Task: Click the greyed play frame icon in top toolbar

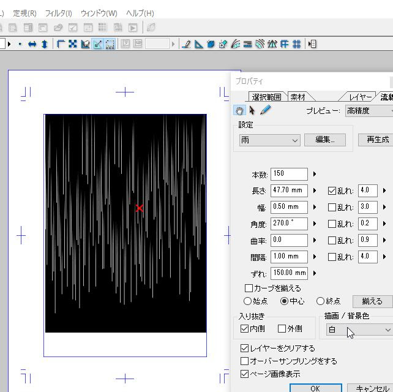Action: pos(133,28)
